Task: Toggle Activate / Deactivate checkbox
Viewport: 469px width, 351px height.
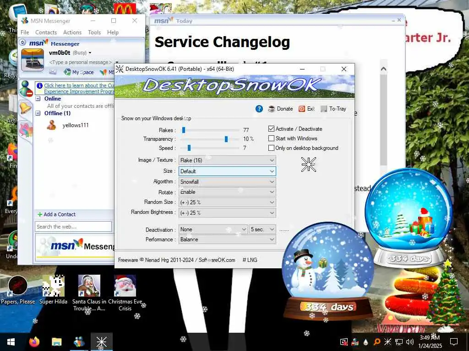Action: click(271, 128)
